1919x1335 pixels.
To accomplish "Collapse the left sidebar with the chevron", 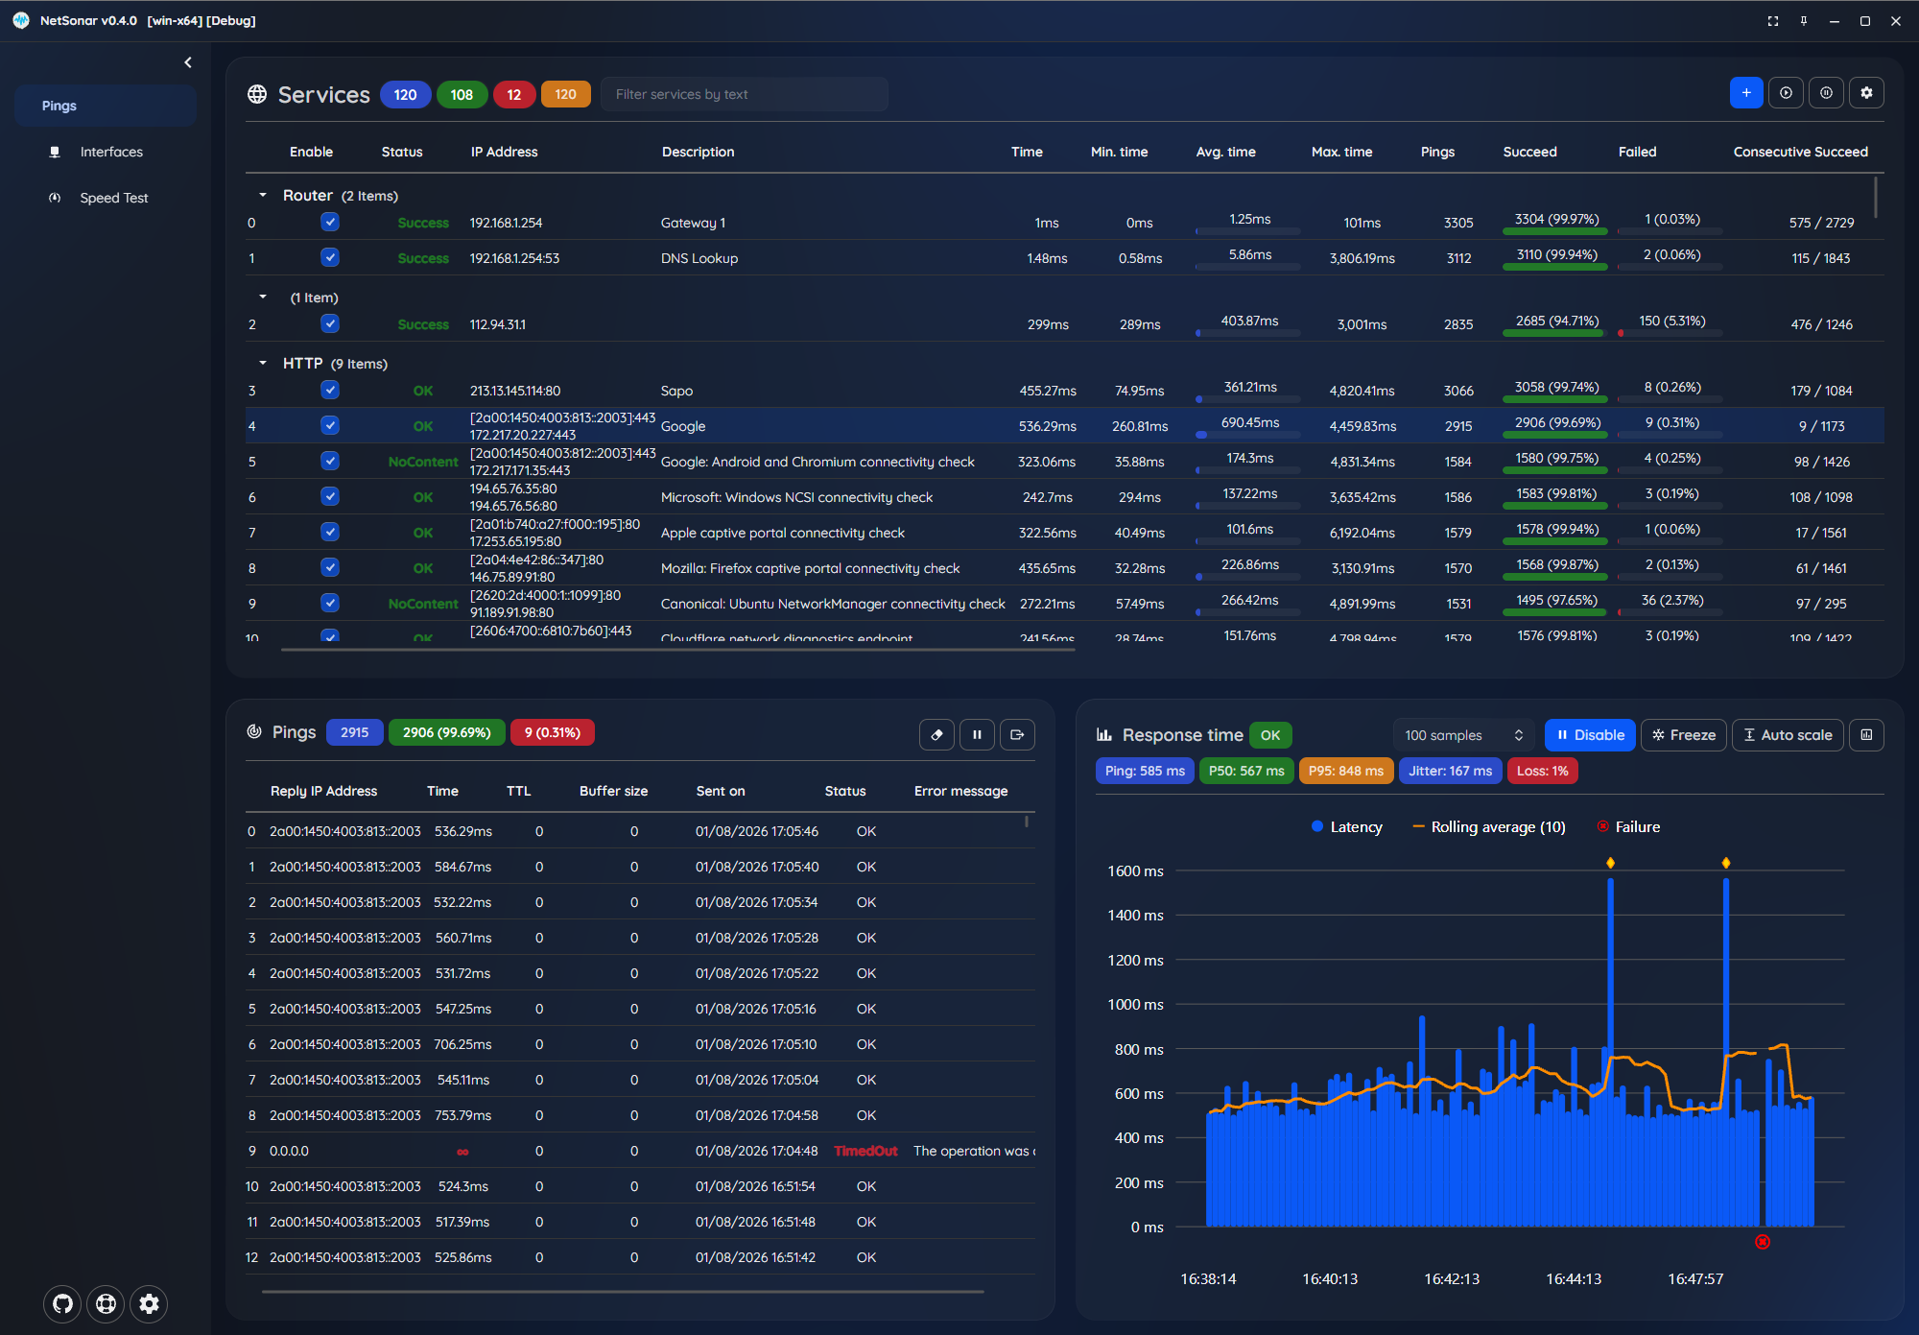I will point(188,62).
